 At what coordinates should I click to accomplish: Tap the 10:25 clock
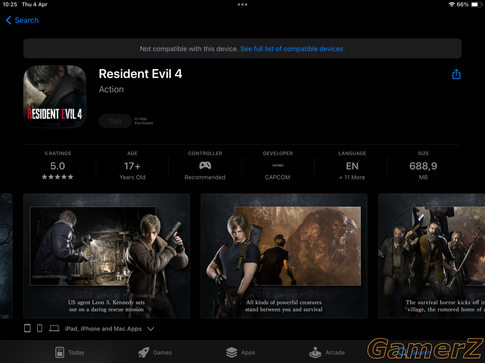click(x=10, y=4)
